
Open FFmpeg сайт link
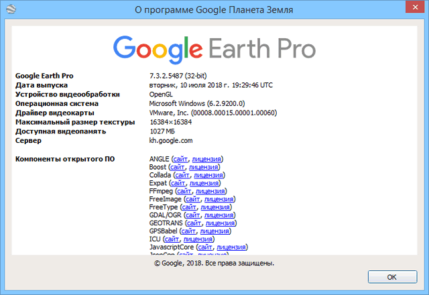(184, 190)
